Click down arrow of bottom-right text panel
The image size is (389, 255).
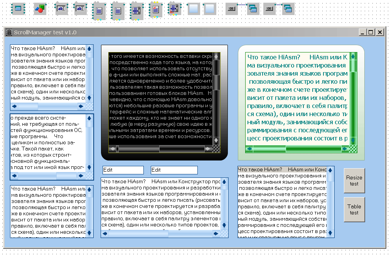click(330, 233)
